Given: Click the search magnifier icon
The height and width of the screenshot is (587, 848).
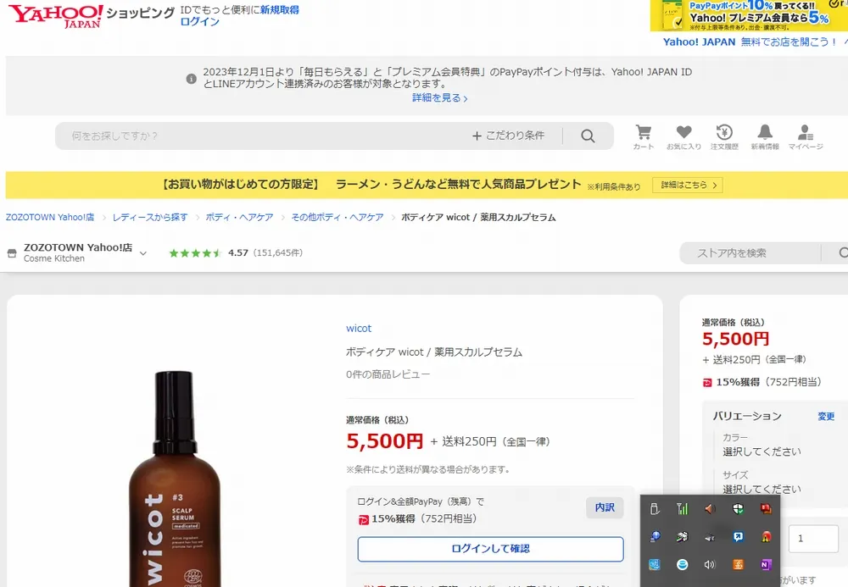Looking at the screenshot, I should (x=588, y=136).
